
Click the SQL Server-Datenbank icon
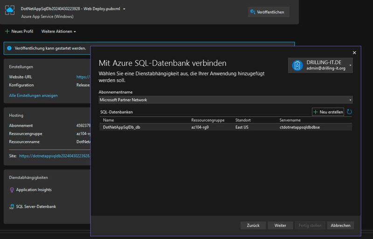click(x=12, y=207)
